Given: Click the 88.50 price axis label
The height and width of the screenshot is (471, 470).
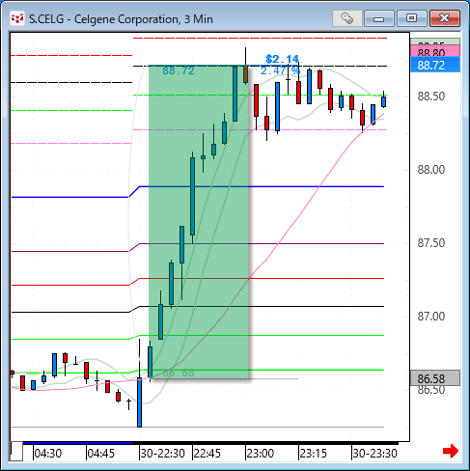Looking at the screenshot, I should click(x=431, y=97).
